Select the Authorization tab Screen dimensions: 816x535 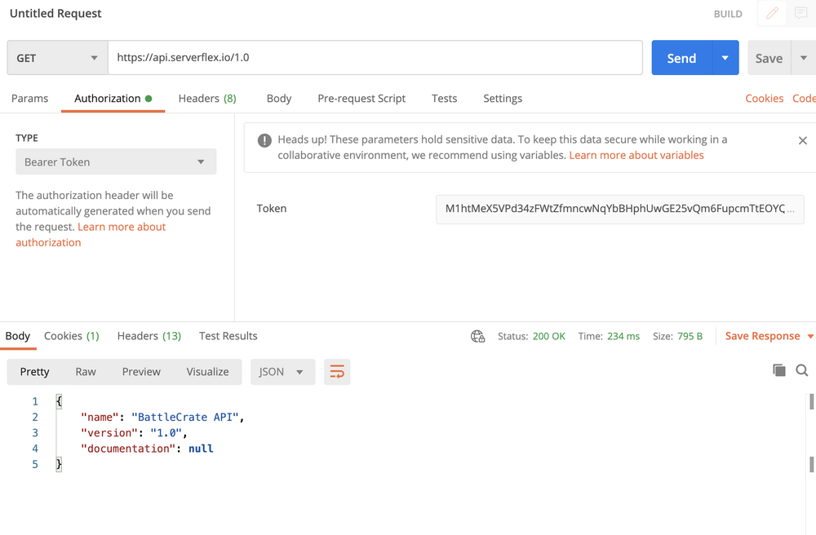[113, 98]
